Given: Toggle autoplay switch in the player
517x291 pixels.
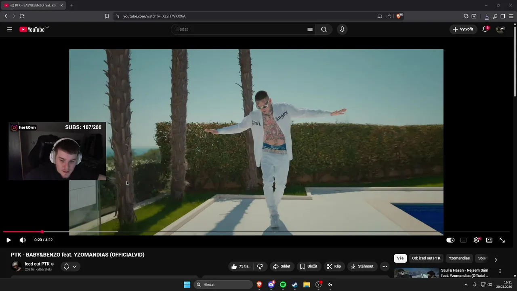Looking at the screenshot, I should (x=450, y=240).
